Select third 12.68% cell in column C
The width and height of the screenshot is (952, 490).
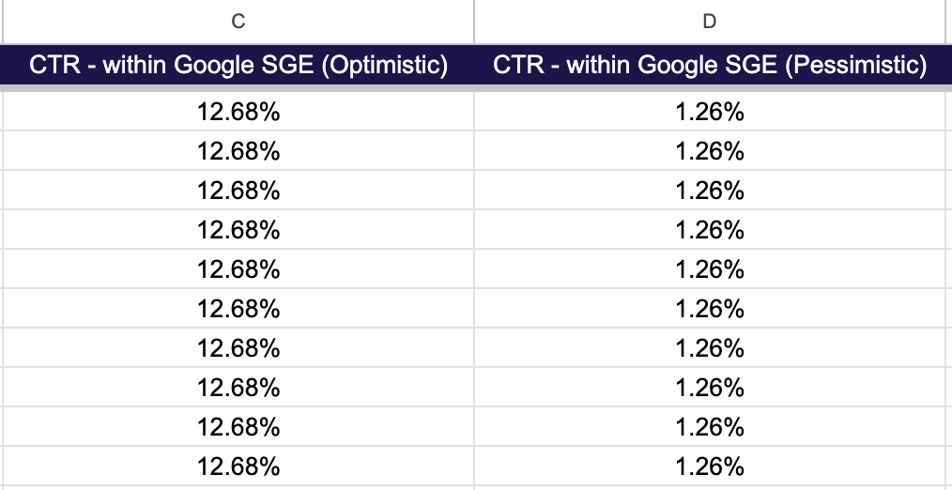click(x=238, y=191)
